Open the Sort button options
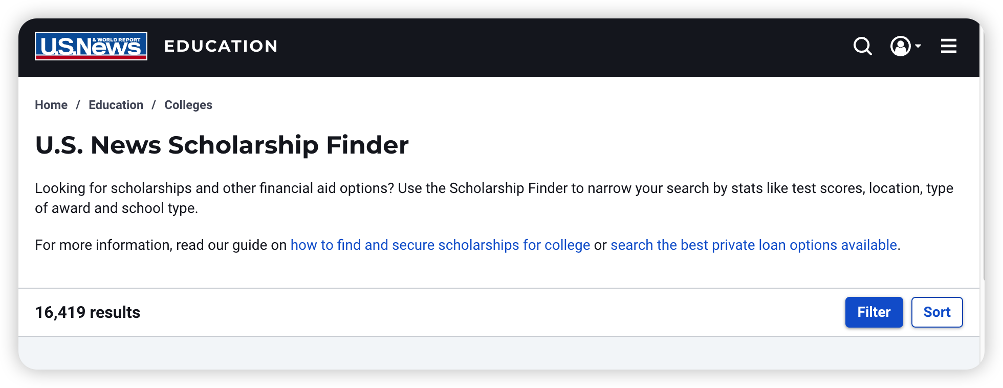1003x388 pixels. pyautogui.click(x=937, y=312)
